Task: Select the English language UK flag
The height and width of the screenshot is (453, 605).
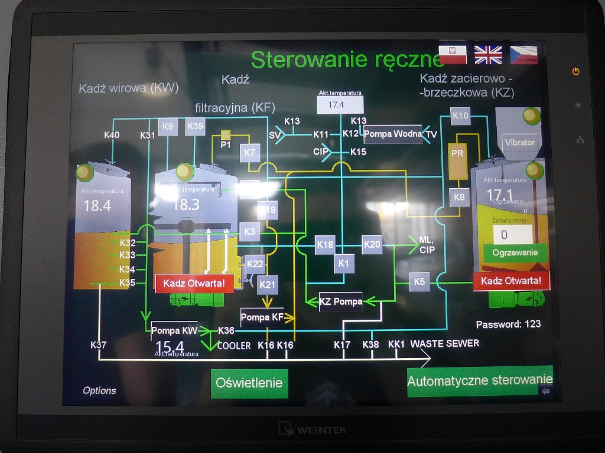Action: click(488, 55)
